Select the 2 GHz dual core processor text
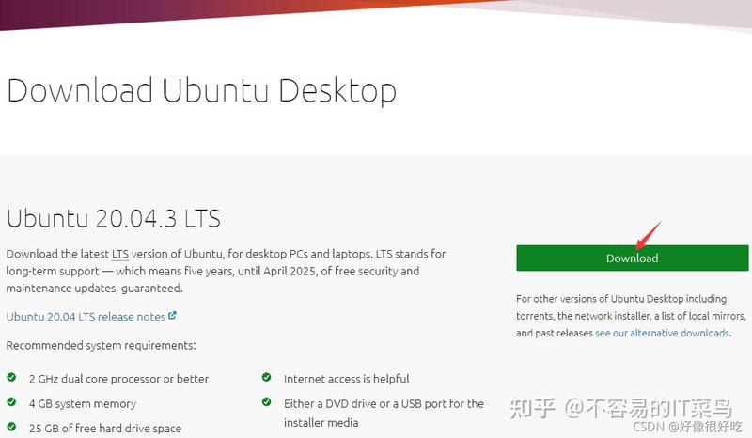Screen dimensions: 752x438 point(119,379)
